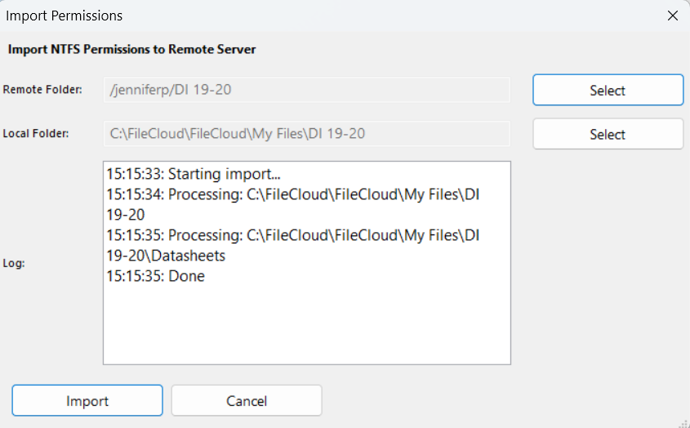Select the 'Done' log entry
The height and width of the screenshot is (428, 690).
186,276
